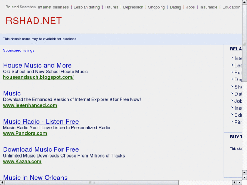Select Shopping related search in top bar

pyautogui.click(x=156, y=7)
